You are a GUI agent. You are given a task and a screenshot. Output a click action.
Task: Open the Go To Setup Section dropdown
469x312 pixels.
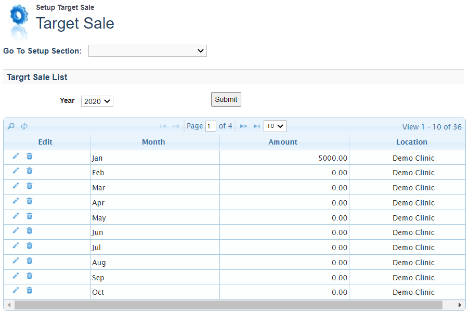[x=147, y=50]
